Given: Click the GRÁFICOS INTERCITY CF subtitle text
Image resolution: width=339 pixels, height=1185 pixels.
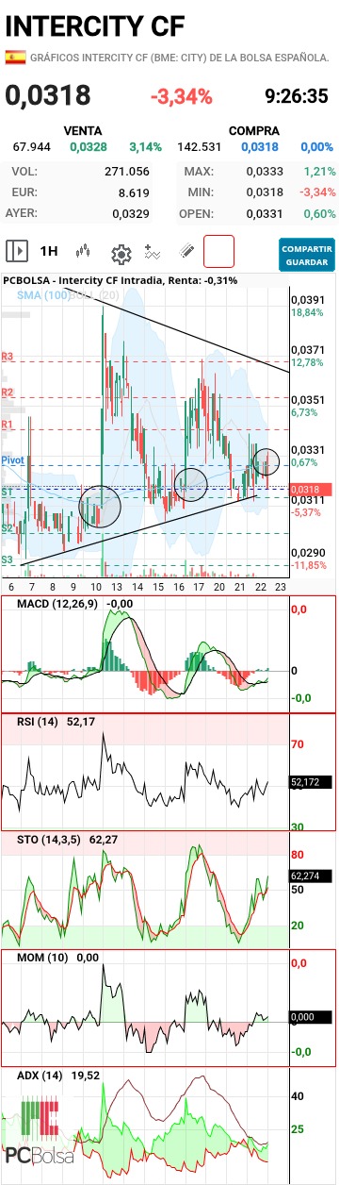Looking at the screenshot, I should [x=180, y=58].
